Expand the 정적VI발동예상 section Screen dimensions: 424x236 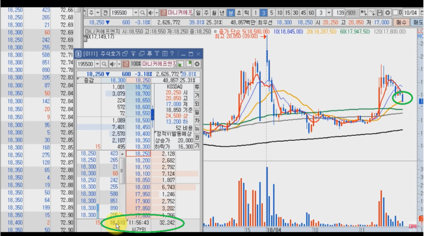click(x=156, y=133)
